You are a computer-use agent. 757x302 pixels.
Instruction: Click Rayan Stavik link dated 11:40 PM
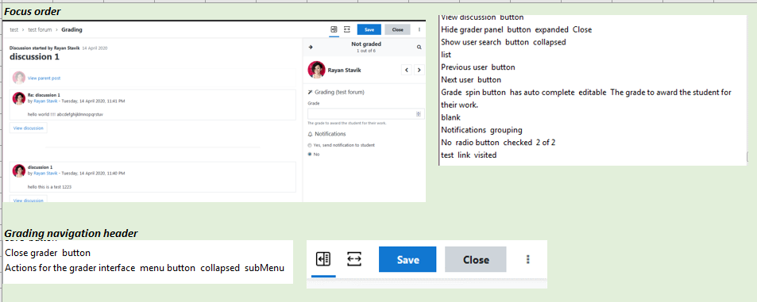point(45,173)
